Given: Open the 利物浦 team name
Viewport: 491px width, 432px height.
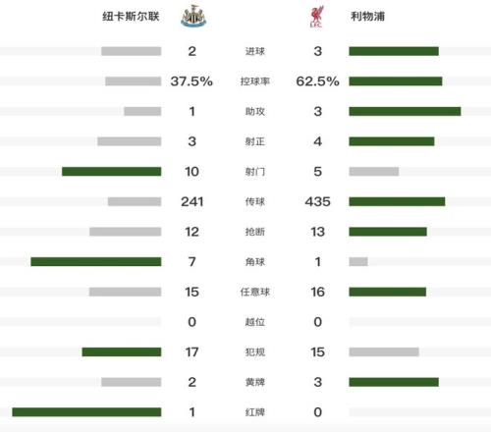Looking at the screenshot, I should pos(367,16).
